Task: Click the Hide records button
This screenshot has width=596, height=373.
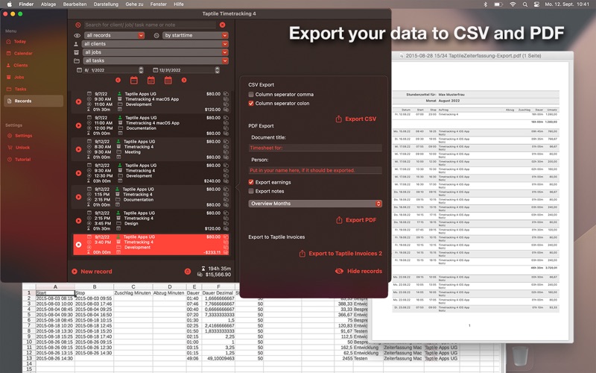Action: [364, 271]
